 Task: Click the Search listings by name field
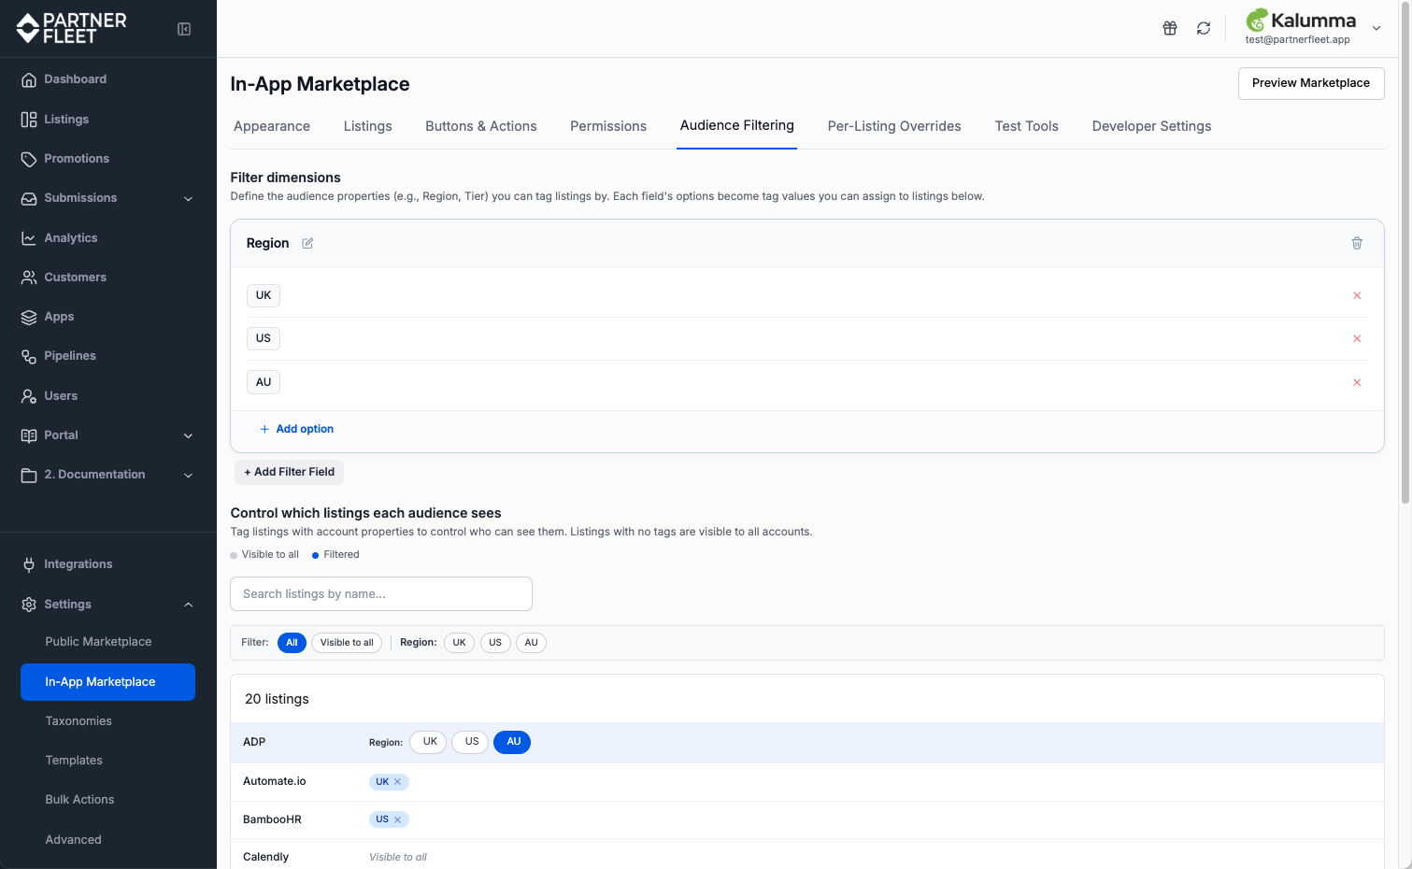(381, 594)
